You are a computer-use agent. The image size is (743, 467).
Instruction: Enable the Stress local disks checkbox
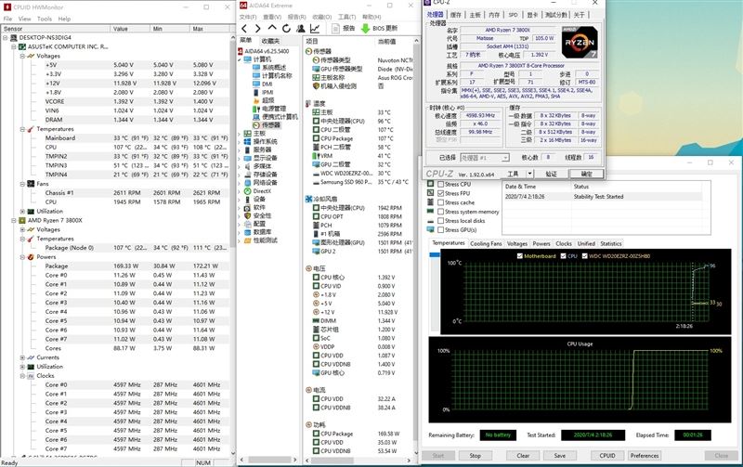440,221
